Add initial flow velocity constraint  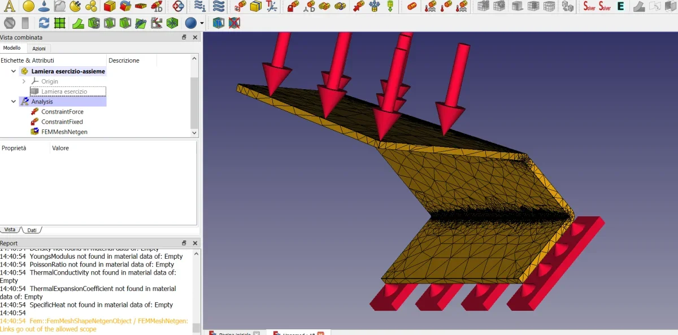coord(199,6)
